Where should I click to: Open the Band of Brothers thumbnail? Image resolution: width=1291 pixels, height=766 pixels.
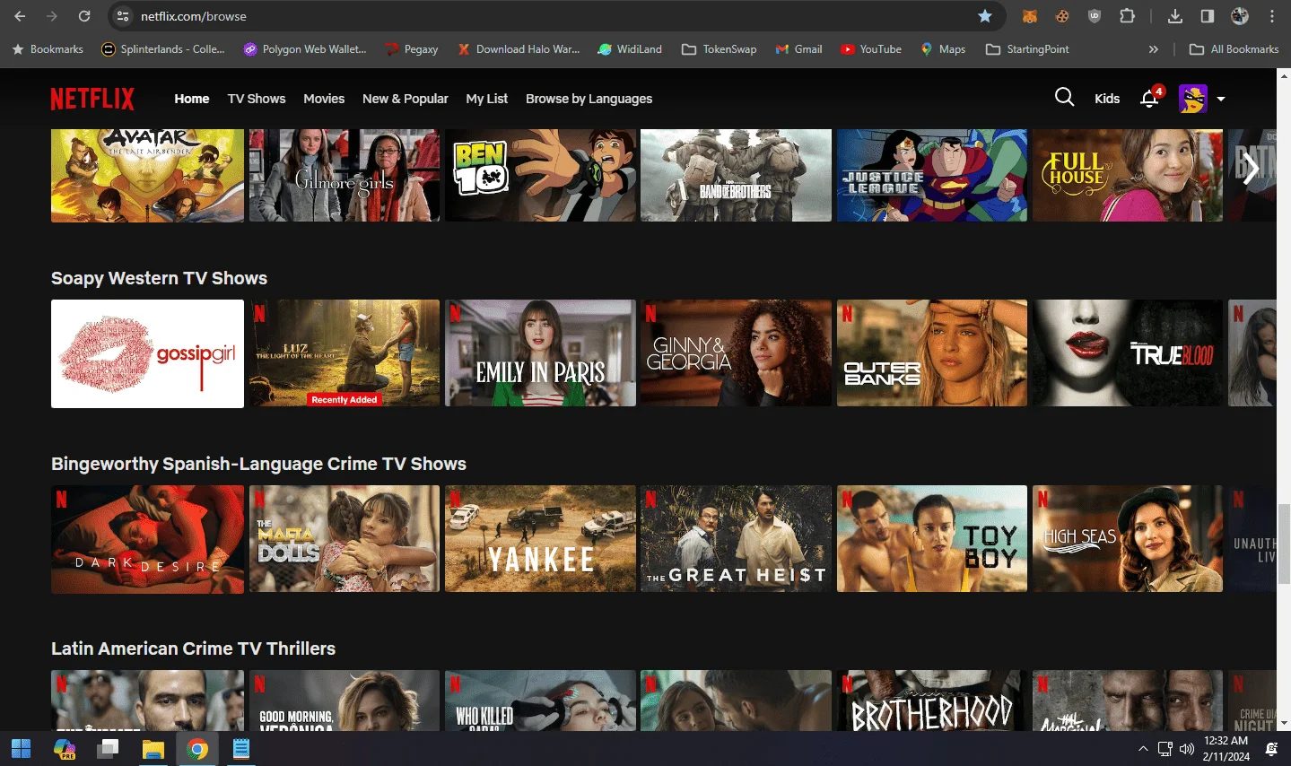tap(736, 175)
